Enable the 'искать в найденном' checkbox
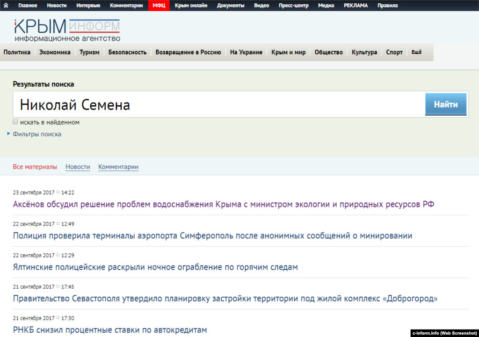This screenshot has width=479, height=337. coord(15,122)
